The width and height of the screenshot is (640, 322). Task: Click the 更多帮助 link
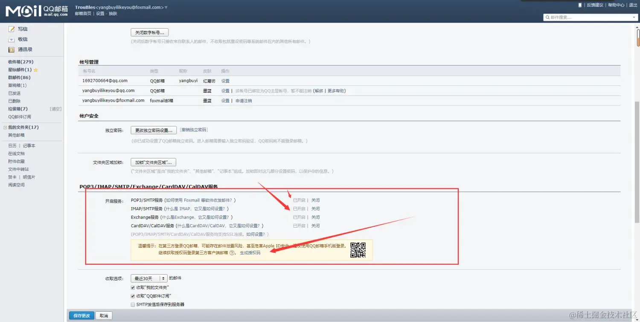point(335,91)
